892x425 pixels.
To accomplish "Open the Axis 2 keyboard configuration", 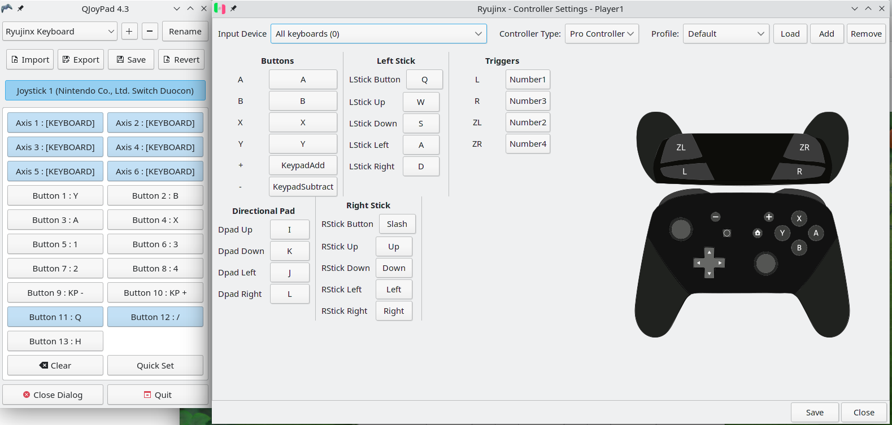I will [155, 123].
